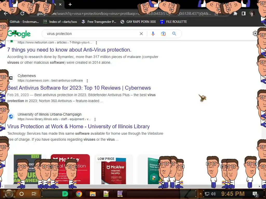Open the Index of ~dartz/isos bookmark
The height and width of the screenshot is (199, 266).
tap(60, 22)
